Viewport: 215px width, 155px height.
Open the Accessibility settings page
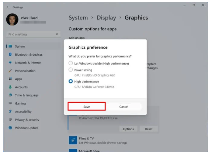23,112
